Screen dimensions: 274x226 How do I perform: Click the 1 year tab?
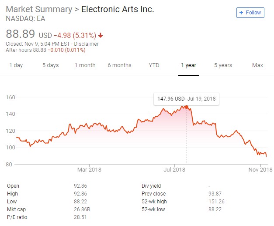coord(188,65)
